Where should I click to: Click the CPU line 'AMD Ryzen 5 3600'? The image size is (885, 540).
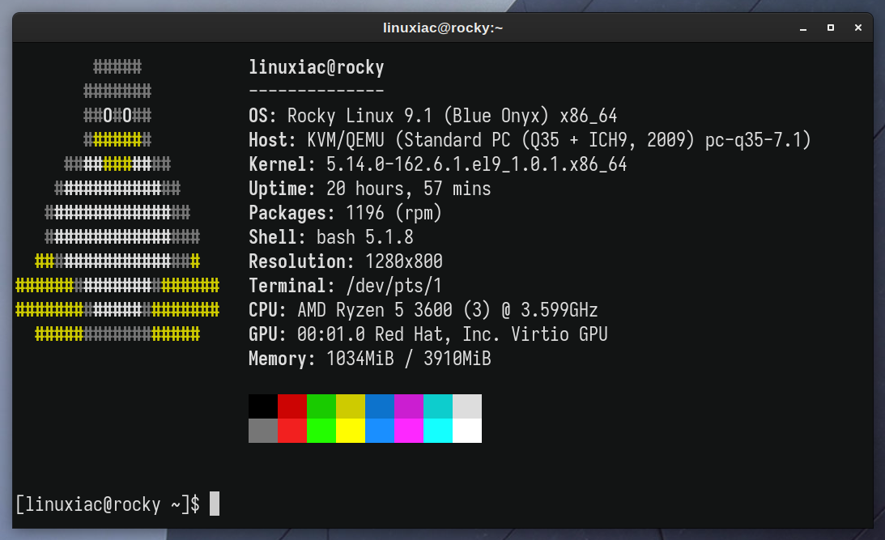[375, 310]
